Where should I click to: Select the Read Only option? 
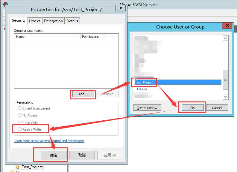pos(28,122)
